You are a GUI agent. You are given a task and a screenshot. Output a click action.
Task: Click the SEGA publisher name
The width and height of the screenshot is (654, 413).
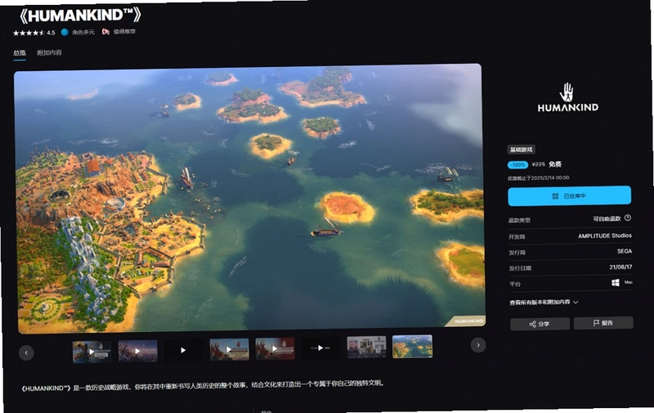(x=625, y=251)
